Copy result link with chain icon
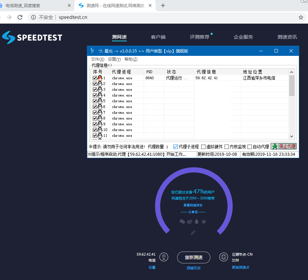Viewport: 308px width, 280px height. (193, 233)
